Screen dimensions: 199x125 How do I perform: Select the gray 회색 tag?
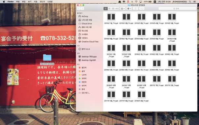(82, 89)
